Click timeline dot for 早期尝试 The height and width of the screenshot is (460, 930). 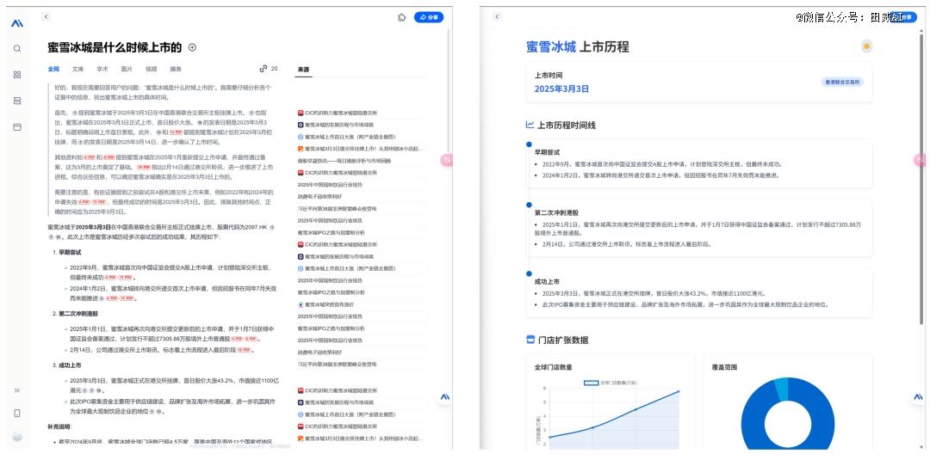coord(529,144)
